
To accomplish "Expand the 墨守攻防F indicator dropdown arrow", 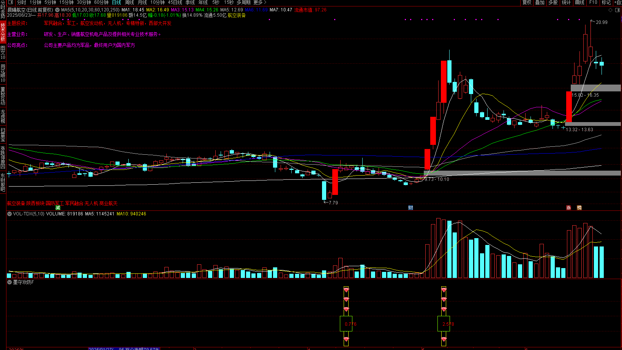I will 9,282.
